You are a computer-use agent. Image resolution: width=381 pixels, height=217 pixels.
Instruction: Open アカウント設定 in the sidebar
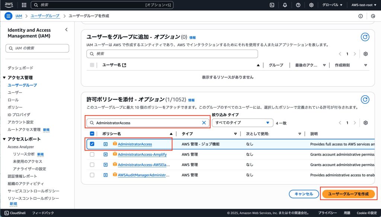point(21,122)
